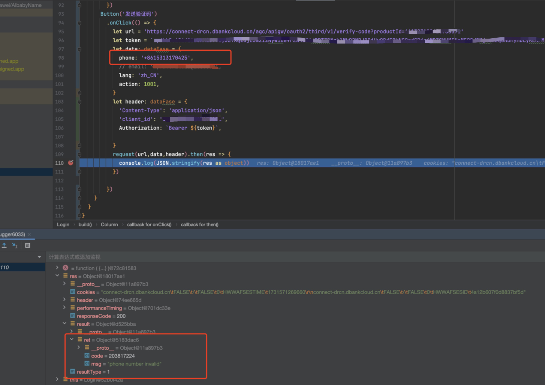Click the run-to-cursor toolbar icon

15,245
